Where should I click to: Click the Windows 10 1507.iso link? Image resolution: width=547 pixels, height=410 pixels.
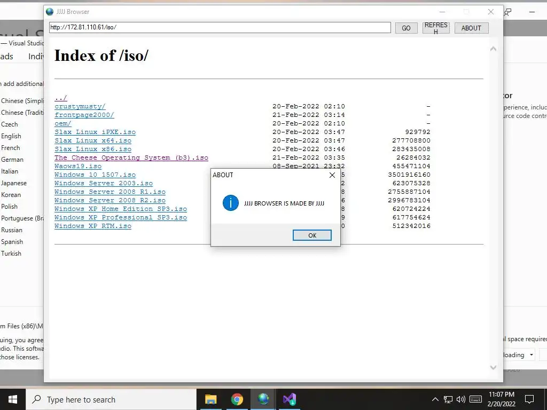pos(95,175)
